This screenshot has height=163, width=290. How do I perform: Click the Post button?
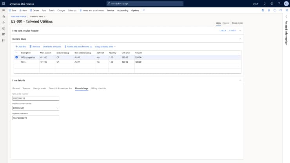point(44,11)
